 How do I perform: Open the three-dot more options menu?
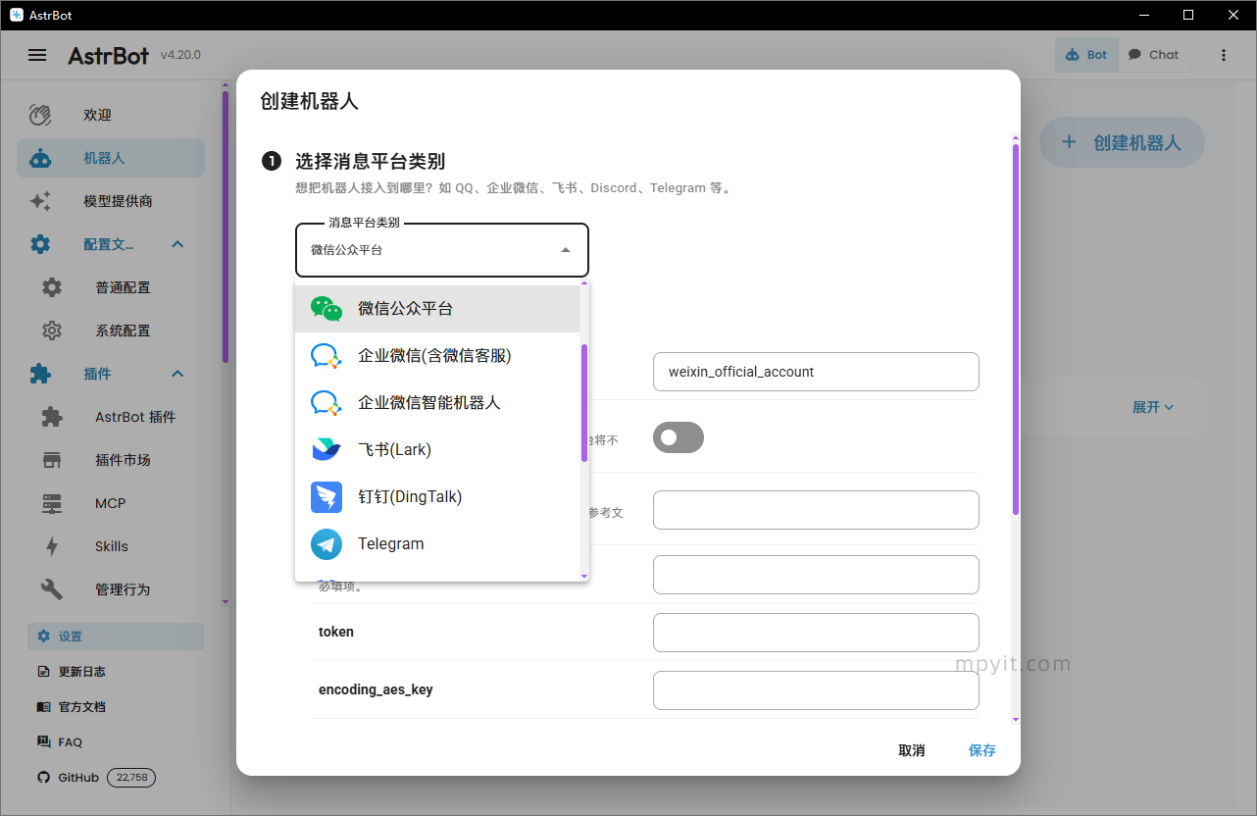pos(1224,55)
